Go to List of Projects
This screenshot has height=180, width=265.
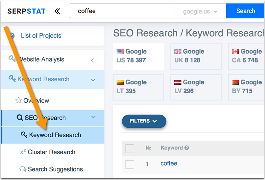[41, 36]
